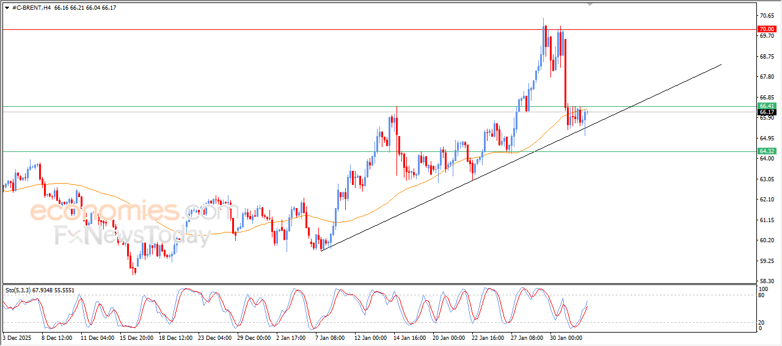Click the 69.70 price axis label
The image size is (782, 346).
[x=767, y=36]
